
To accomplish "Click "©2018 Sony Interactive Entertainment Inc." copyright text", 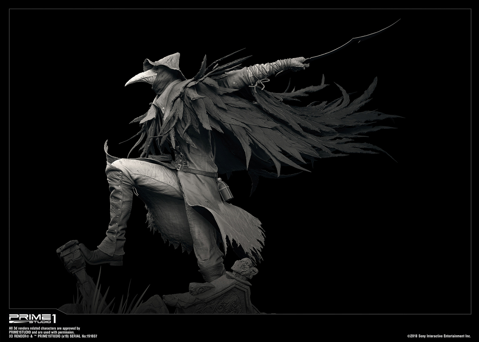I will point(439,336).
